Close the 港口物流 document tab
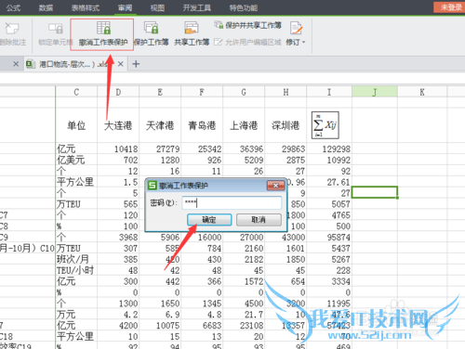This screenshot has width=465, height=349. pyautogui.click(x=121, y=64)
